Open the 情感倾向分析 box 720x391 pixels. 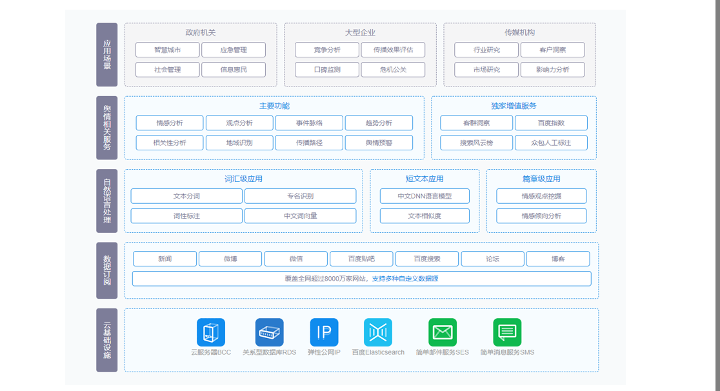coord(541,216)
